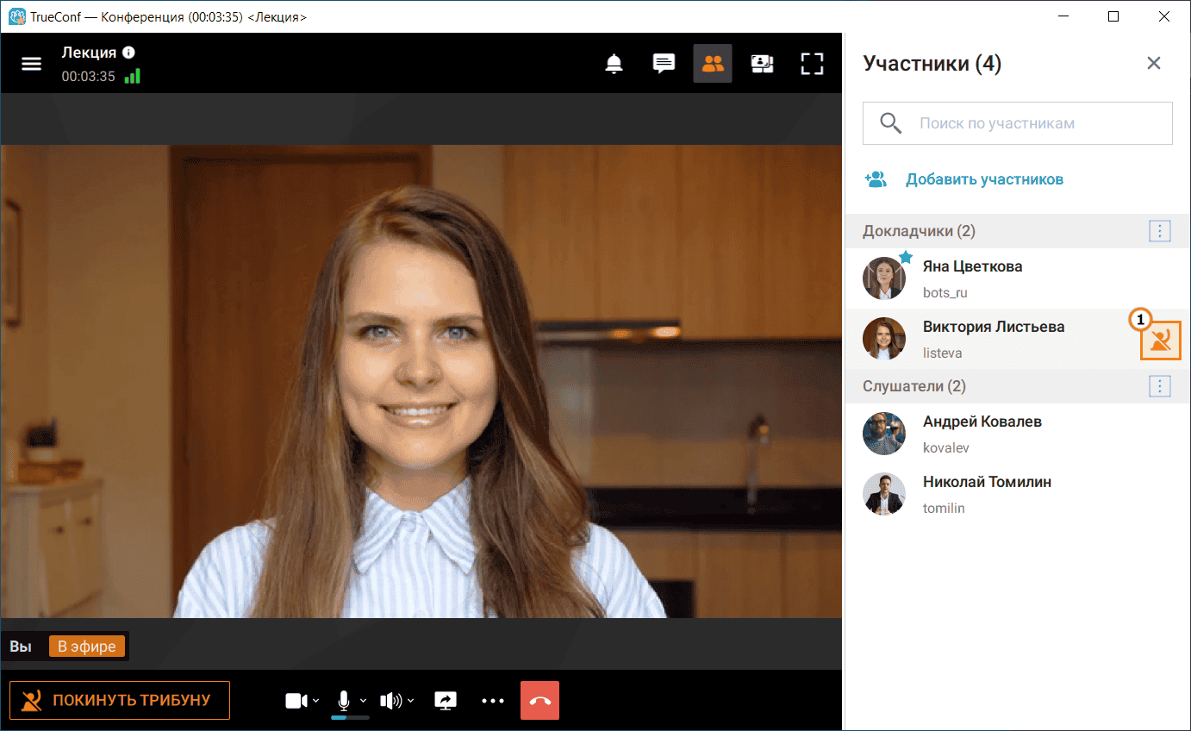1191x731 pixels.
Task: Remove Виктория Листьева from the podium
Action: (1160, 340)
